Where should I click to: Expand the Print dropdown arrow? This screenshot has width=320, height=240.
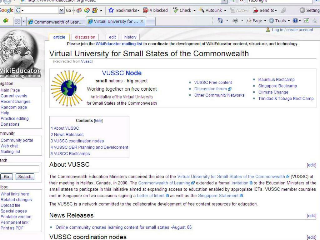[x=242, y=21]
